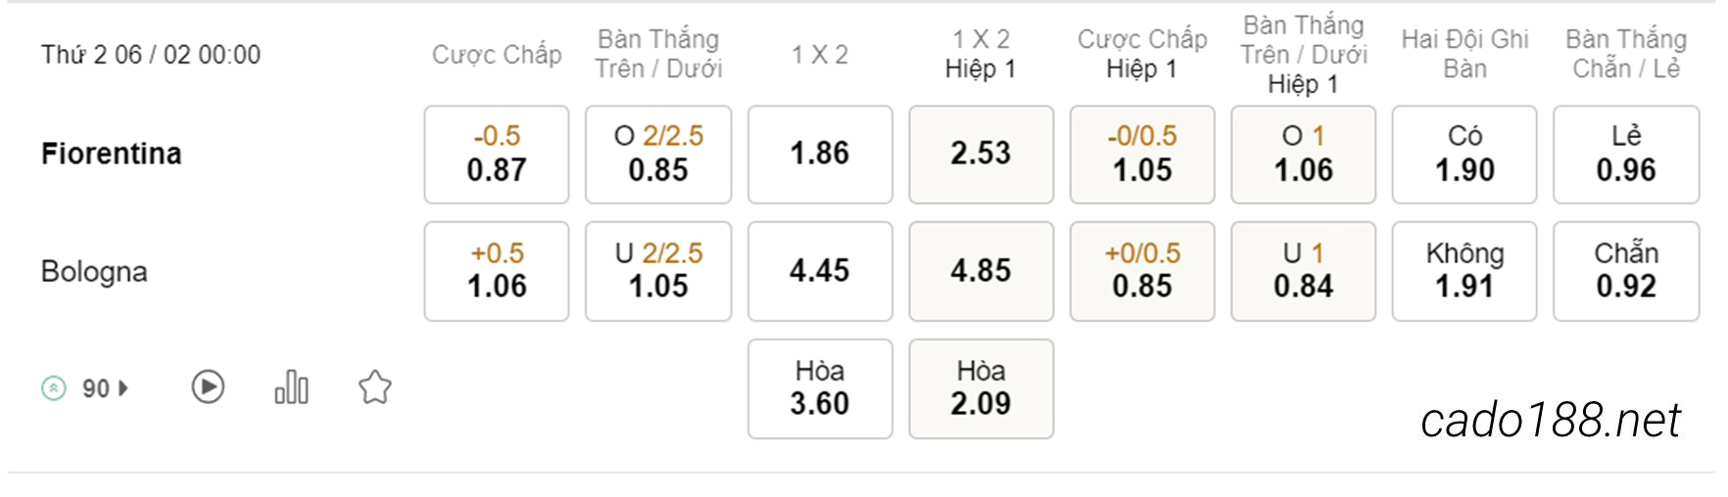The image size is (1728, 497).
Task: Expand the 90 more markets arrow
Action: pos(123,388)
